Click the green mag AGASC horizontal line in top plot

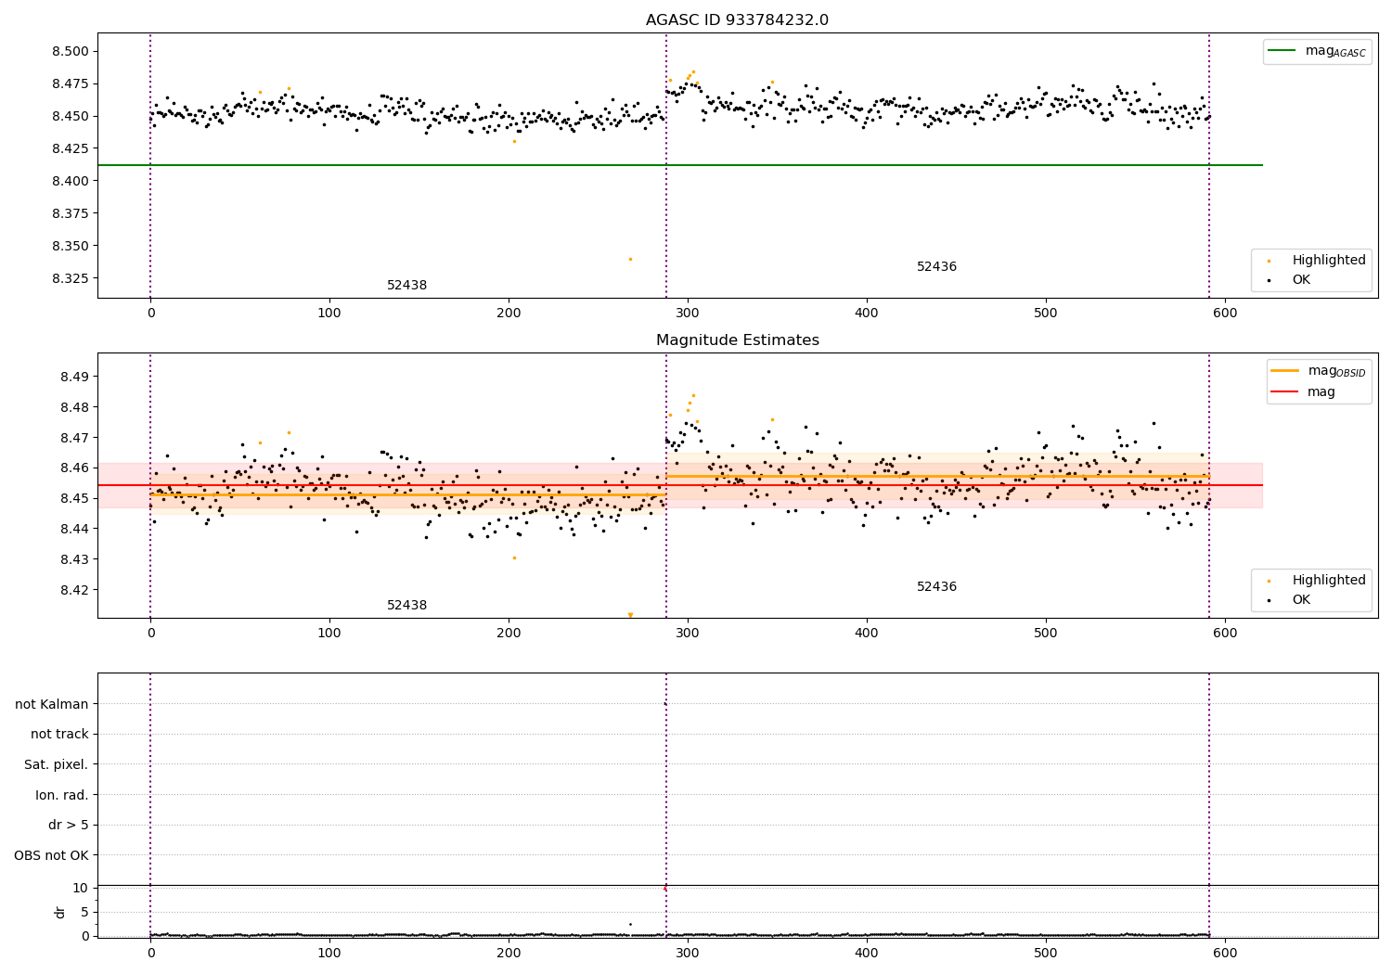click(680, 165)
